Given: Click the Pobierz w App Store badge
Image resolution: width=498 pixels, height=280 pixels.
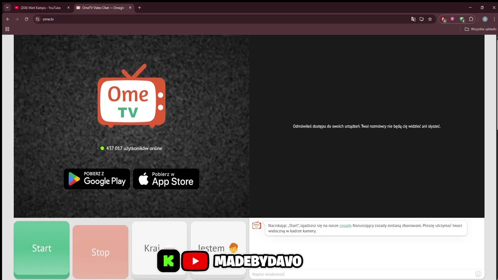Looking at the screenshot, I should click(x=166, y=179).
